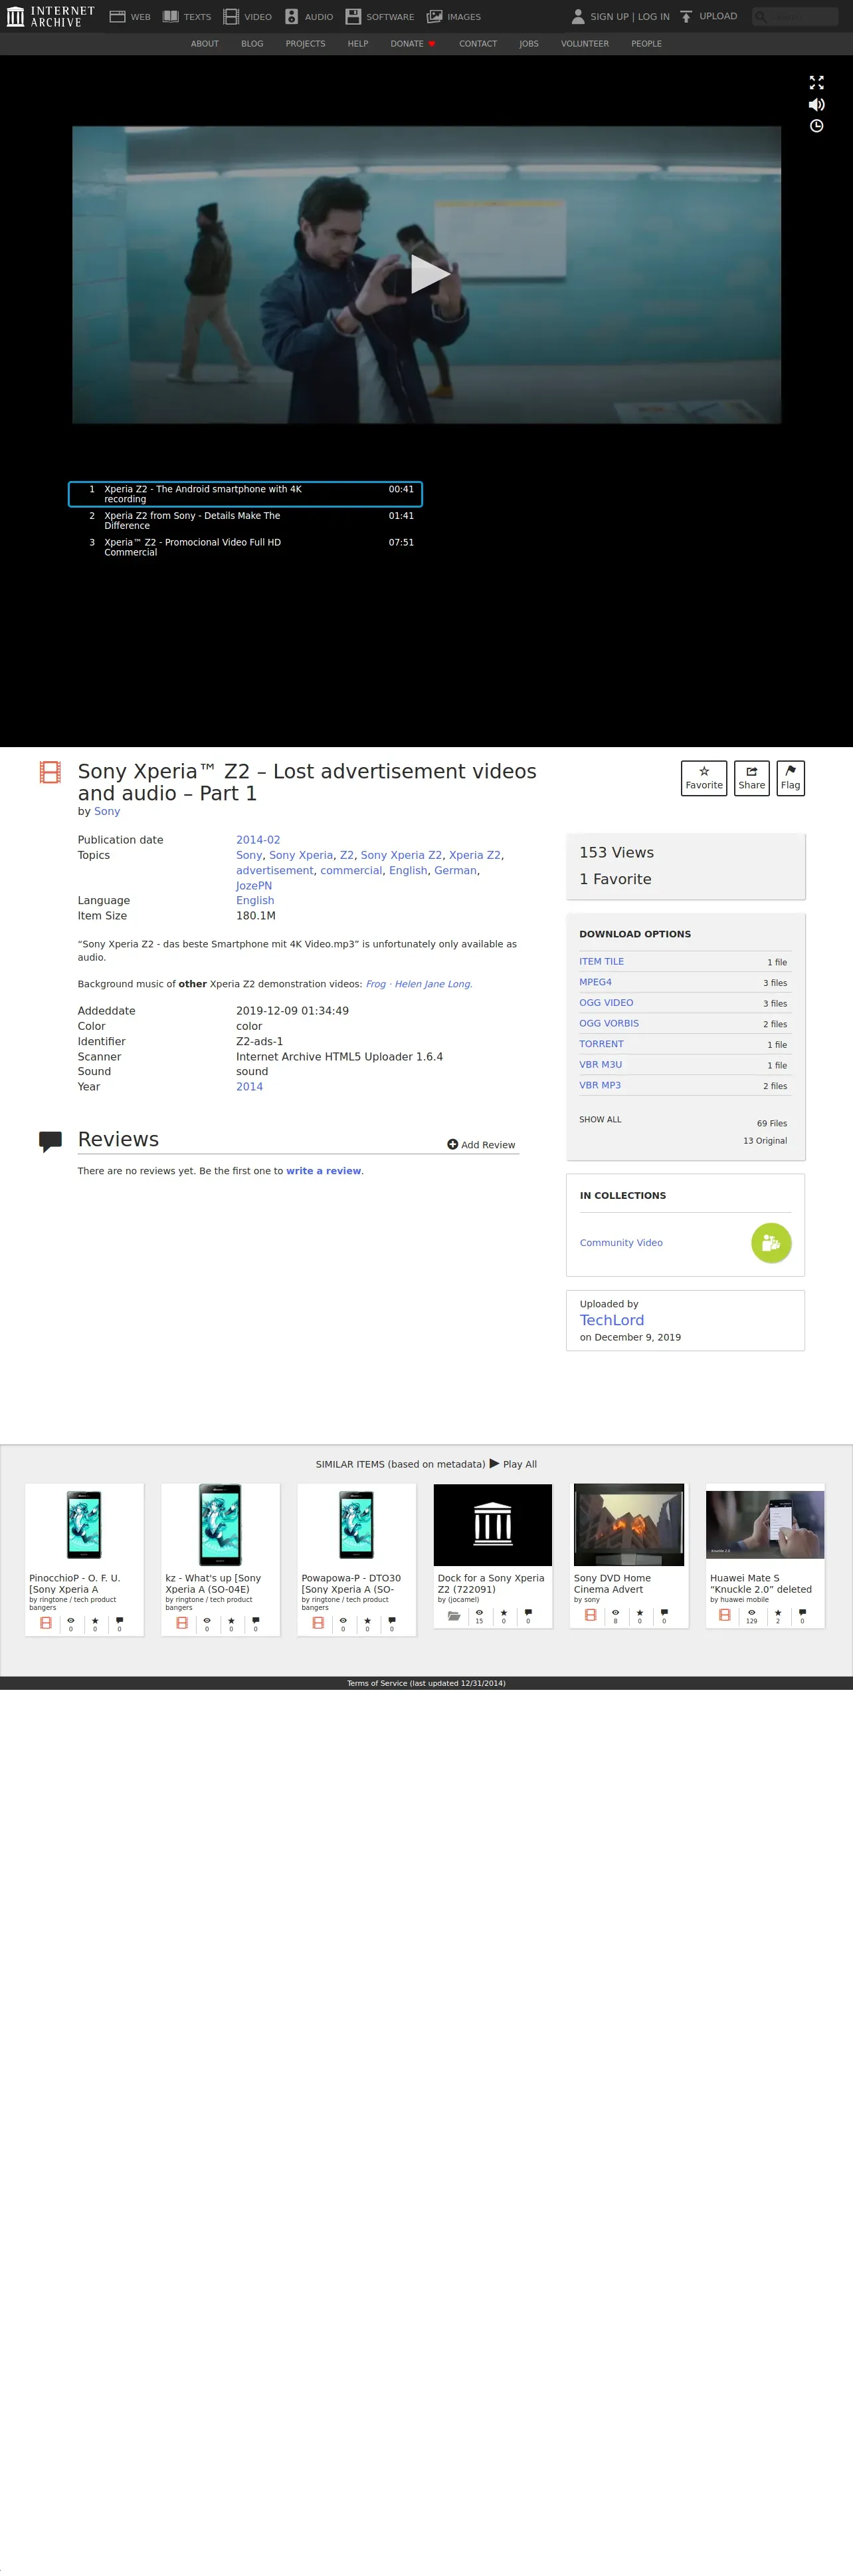The height and width of the screenshot is (2576, 853).
Task: Click the movie filmstrip icon beside title
Action: (x=50, y=772)
